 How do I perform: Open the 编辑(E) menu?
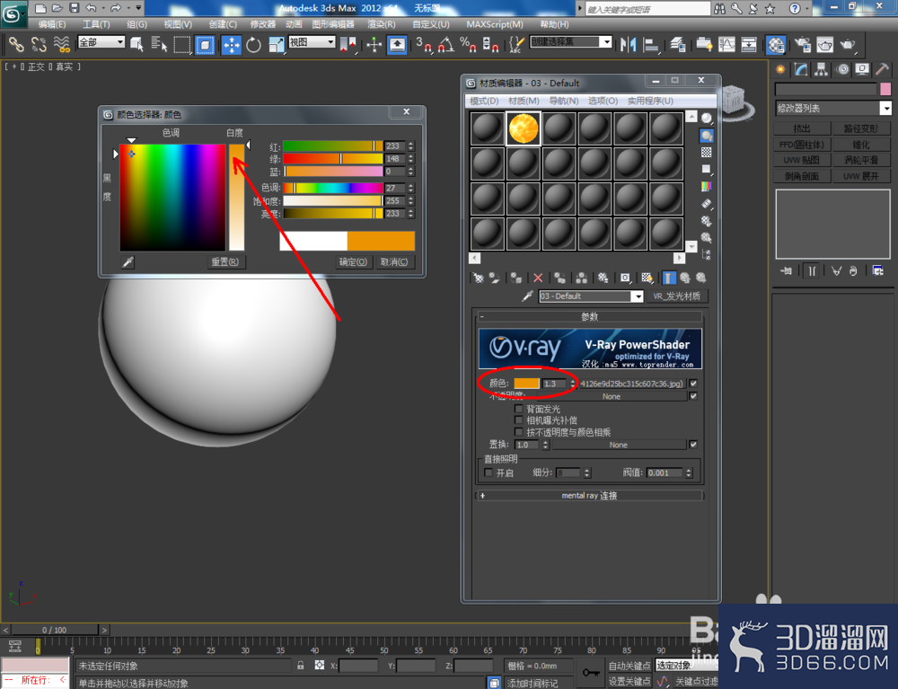click(52, 24)
